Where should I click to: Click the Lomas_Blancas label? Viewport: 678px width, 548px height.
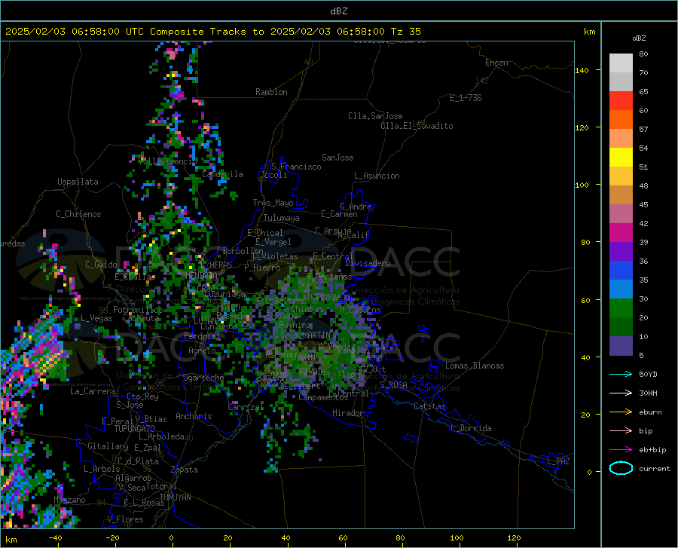tap(475, 366)
